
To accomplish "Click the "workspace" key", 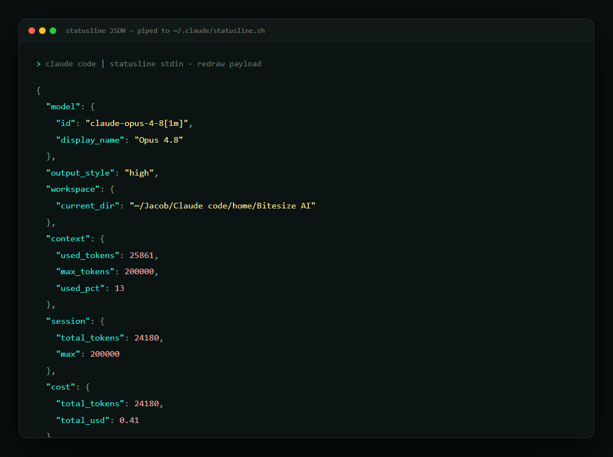I will click(x=73, y=189).
